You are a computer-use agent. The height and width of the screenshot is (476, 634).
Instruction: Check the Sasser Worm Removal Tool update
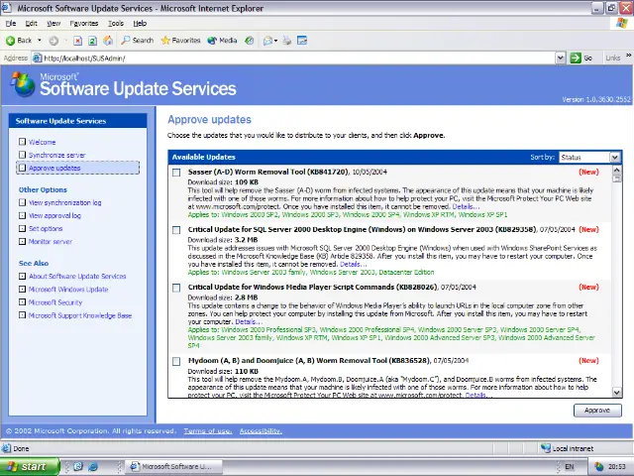(x=176, y=173)
